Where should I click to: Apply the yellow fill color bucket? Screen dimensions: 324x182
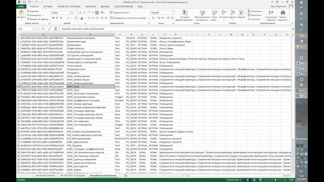click(76, 18)
